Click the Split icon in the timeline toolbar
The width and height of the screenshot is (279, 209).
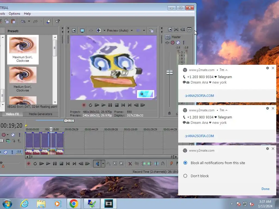(156, 164)
